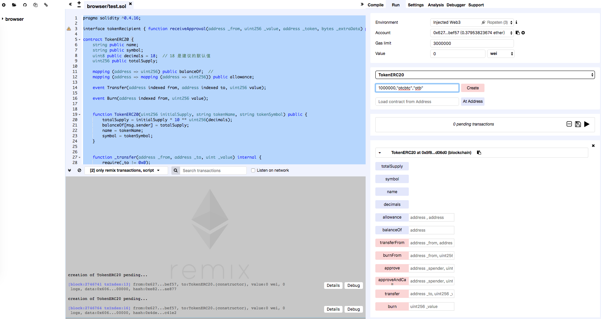Call the totalSupply function of the deployed contract
The image size is (601, 319).
tap(392, 166)
